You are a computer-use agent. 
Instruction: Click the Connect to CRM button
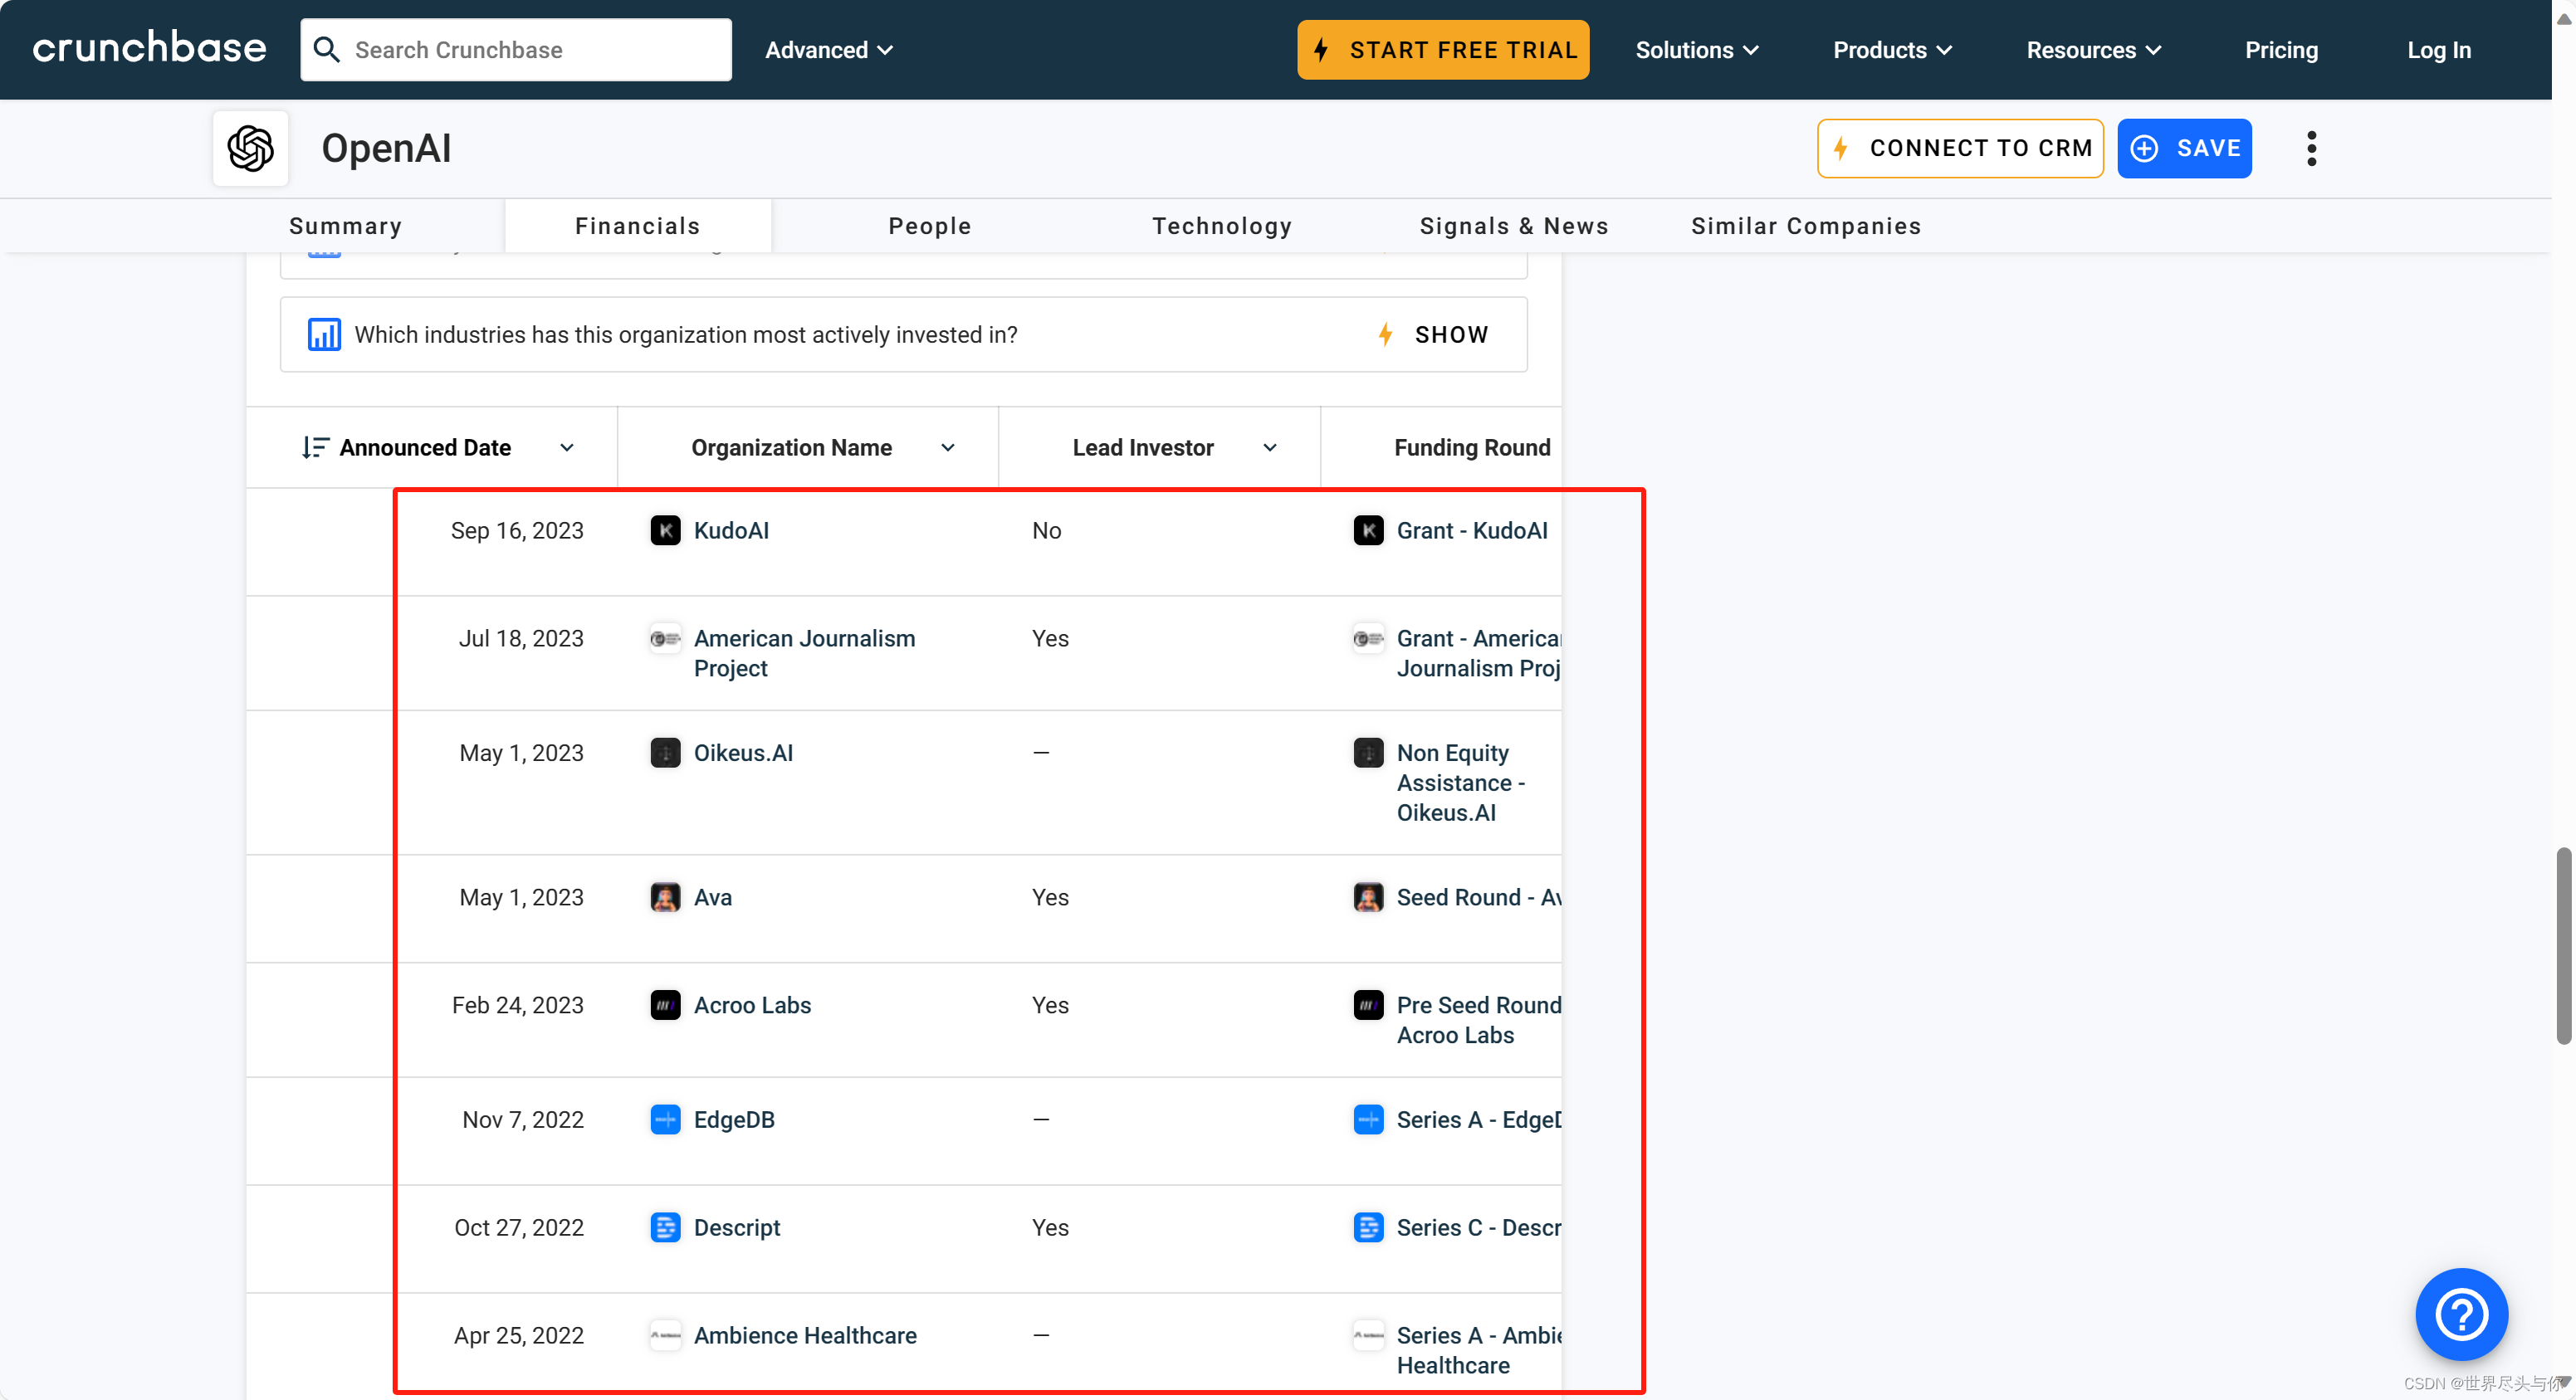[1960, 148]
